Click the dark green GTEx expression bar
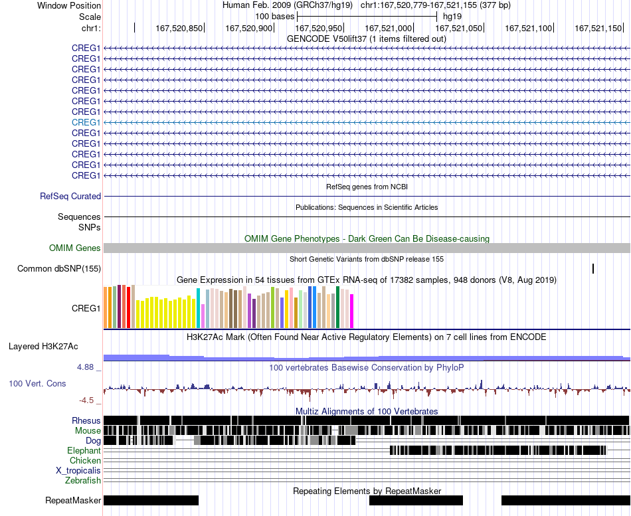Viewport: 631px width, 516px height. [337, 307]
